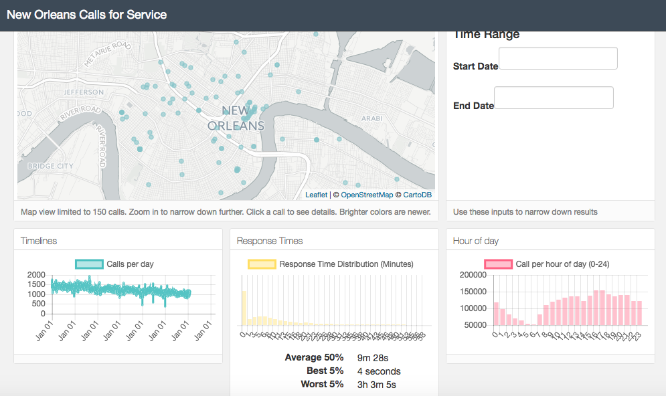Click the map view limit note text
The width and height of the screenshot is (666, 396).
pyautogui.click(x=226, y=212)
